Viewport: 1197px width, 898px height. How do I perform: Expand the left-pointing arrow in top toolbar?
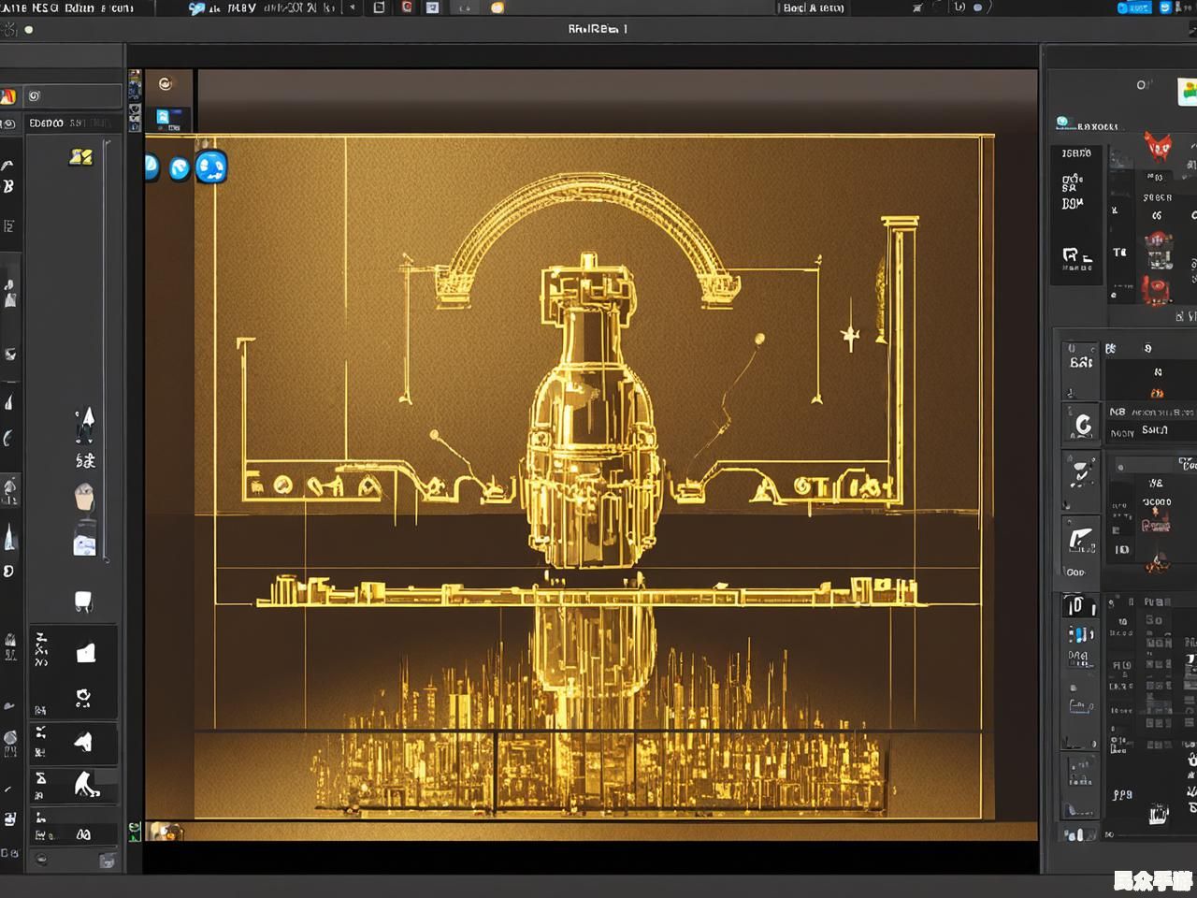coord(353,7)
